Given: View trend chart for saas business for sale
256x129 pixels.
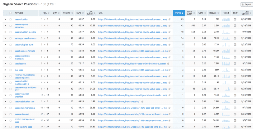Looking at the screenshot, I should (226, 51).
